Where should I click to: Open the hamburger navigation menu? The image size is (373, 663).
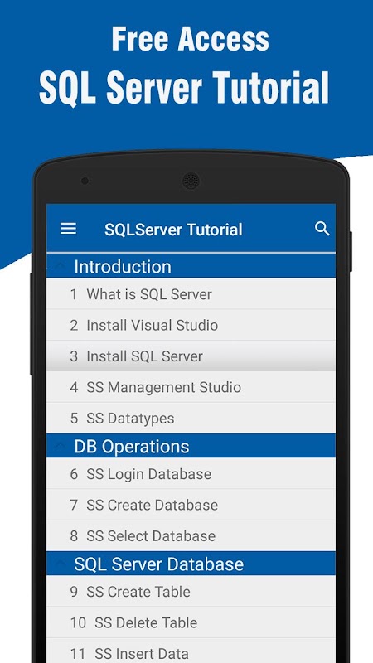pos(68,230)
